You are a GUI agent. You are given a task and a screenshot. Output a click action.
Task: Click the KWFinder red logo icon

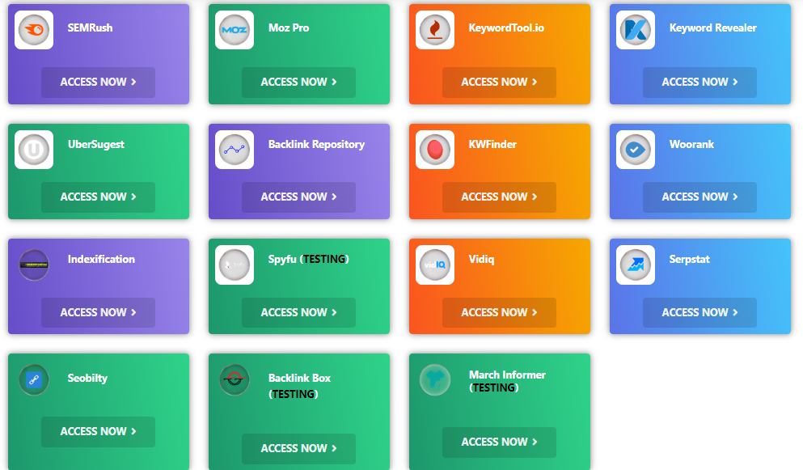click(x=435, y=150)
